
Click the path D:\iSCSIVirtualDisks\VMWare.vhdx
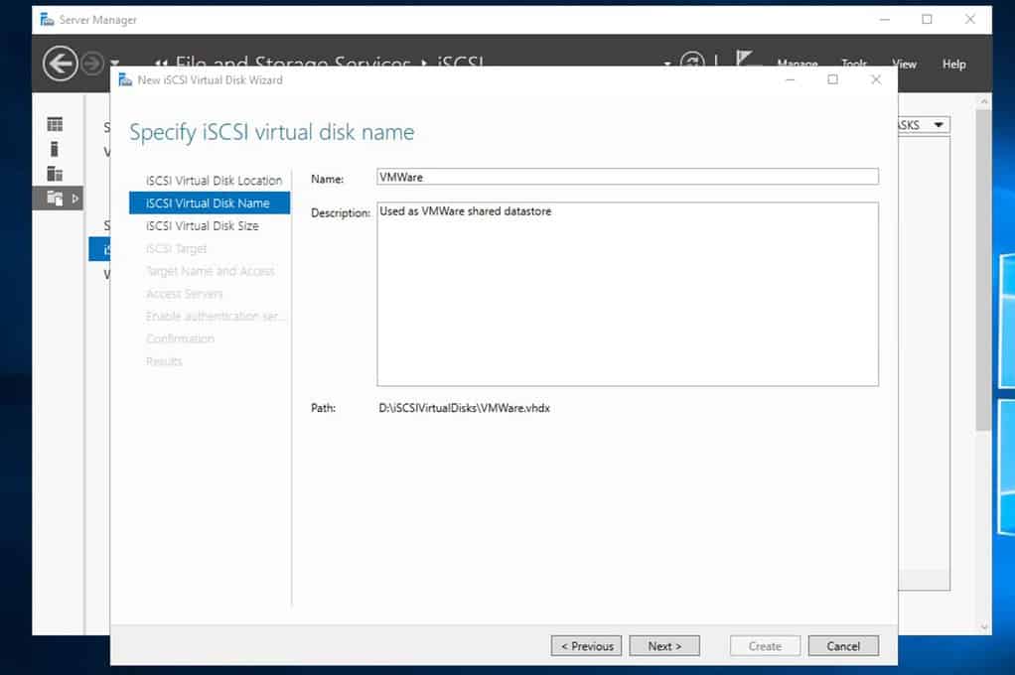coord(464,408)
